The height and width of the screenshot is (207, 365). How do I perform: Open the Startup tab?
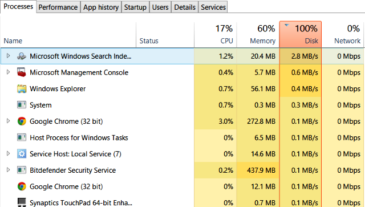pos(135,7)
